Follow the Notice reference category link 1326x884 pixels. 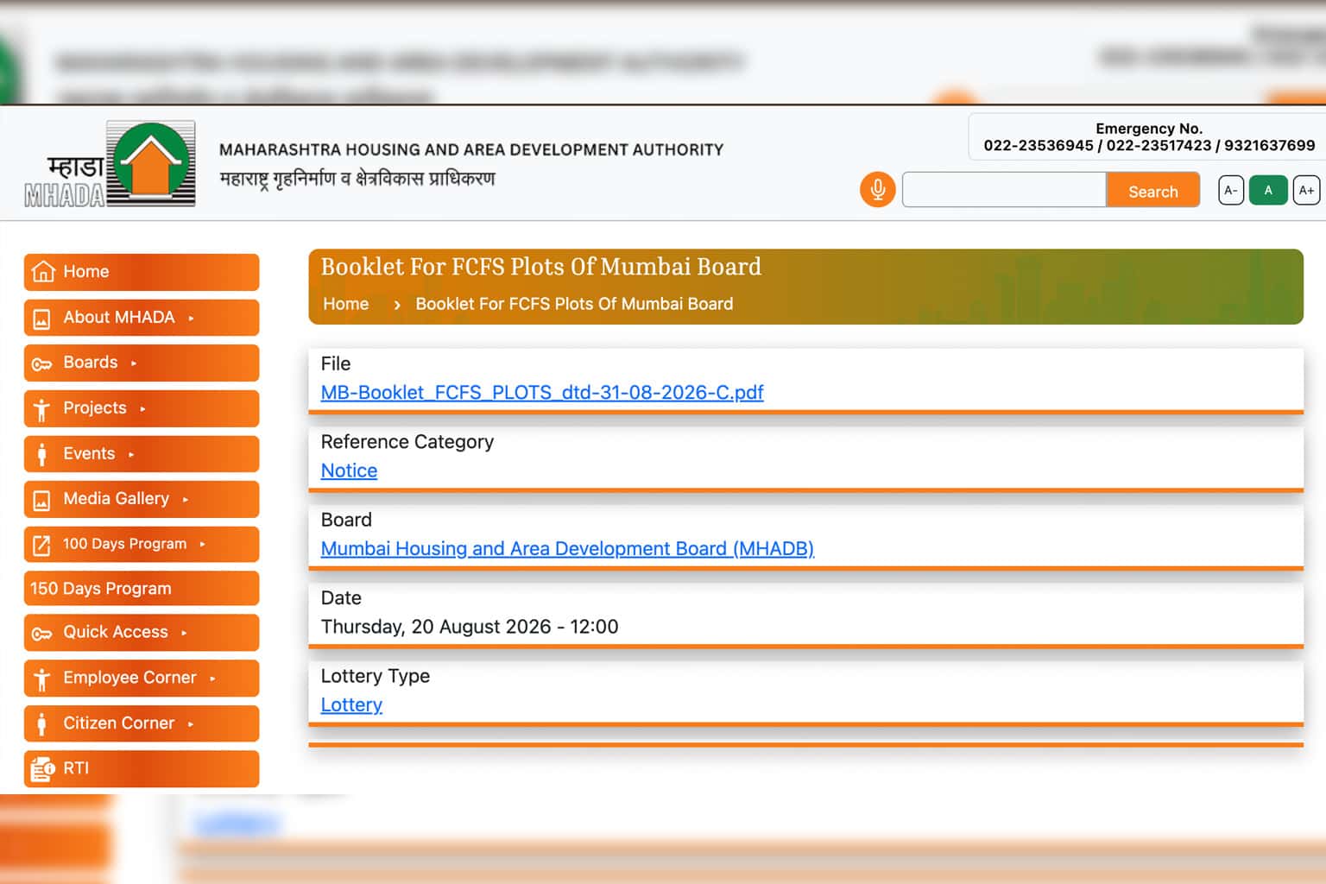click(x=349, y=470)
